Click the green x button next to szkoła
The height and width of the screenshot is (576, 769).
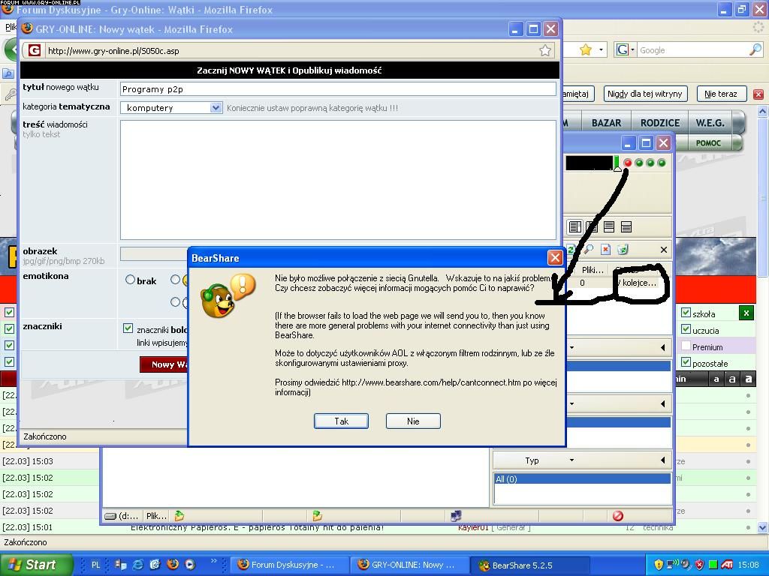(x=746, y=313)
